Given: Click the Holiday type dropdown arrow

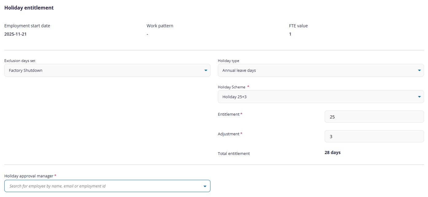Looking at the screenshot, I should pos(419,71).
